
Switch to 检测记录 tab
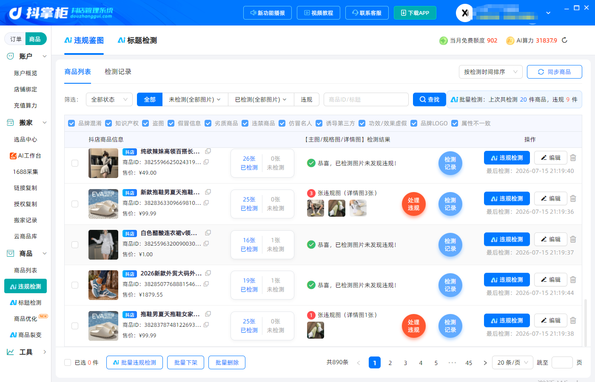pyautogui.click(x=118, y=72)
